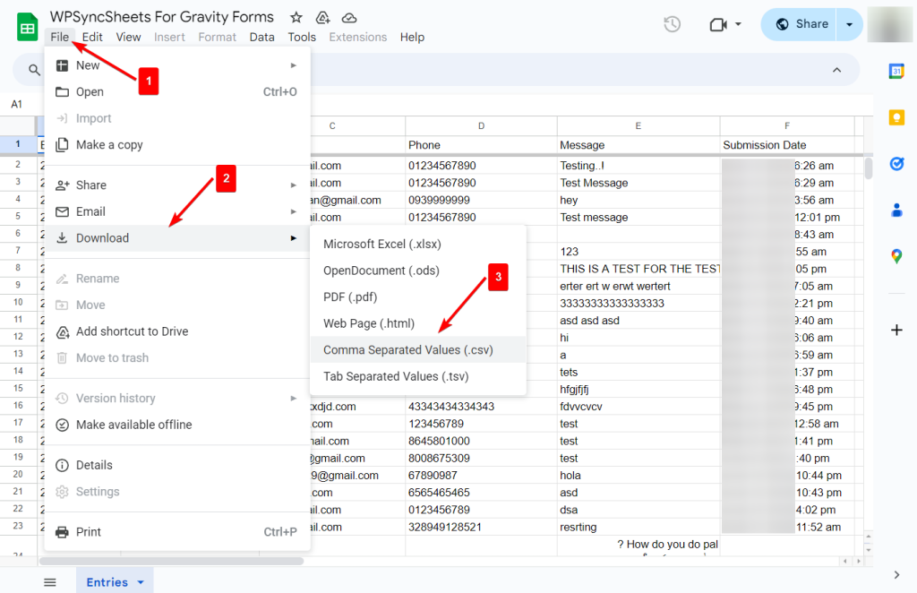Select cell with text 'hola'
Image resolution: width=917 pixels, height=593 pixels.
(x=638, y=476)
